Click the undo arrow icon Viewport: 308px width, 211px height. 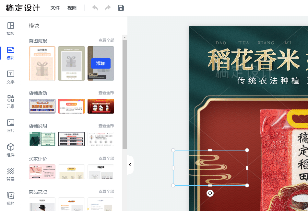pos(95,8)
